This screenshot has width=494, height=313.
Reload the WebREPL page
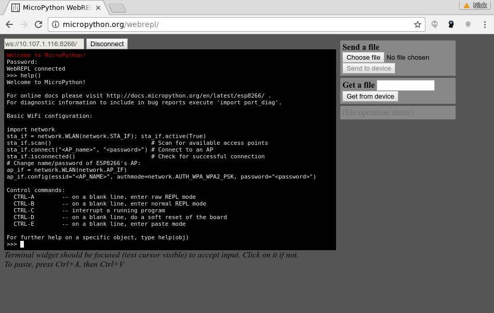click(x=38, y=24)
